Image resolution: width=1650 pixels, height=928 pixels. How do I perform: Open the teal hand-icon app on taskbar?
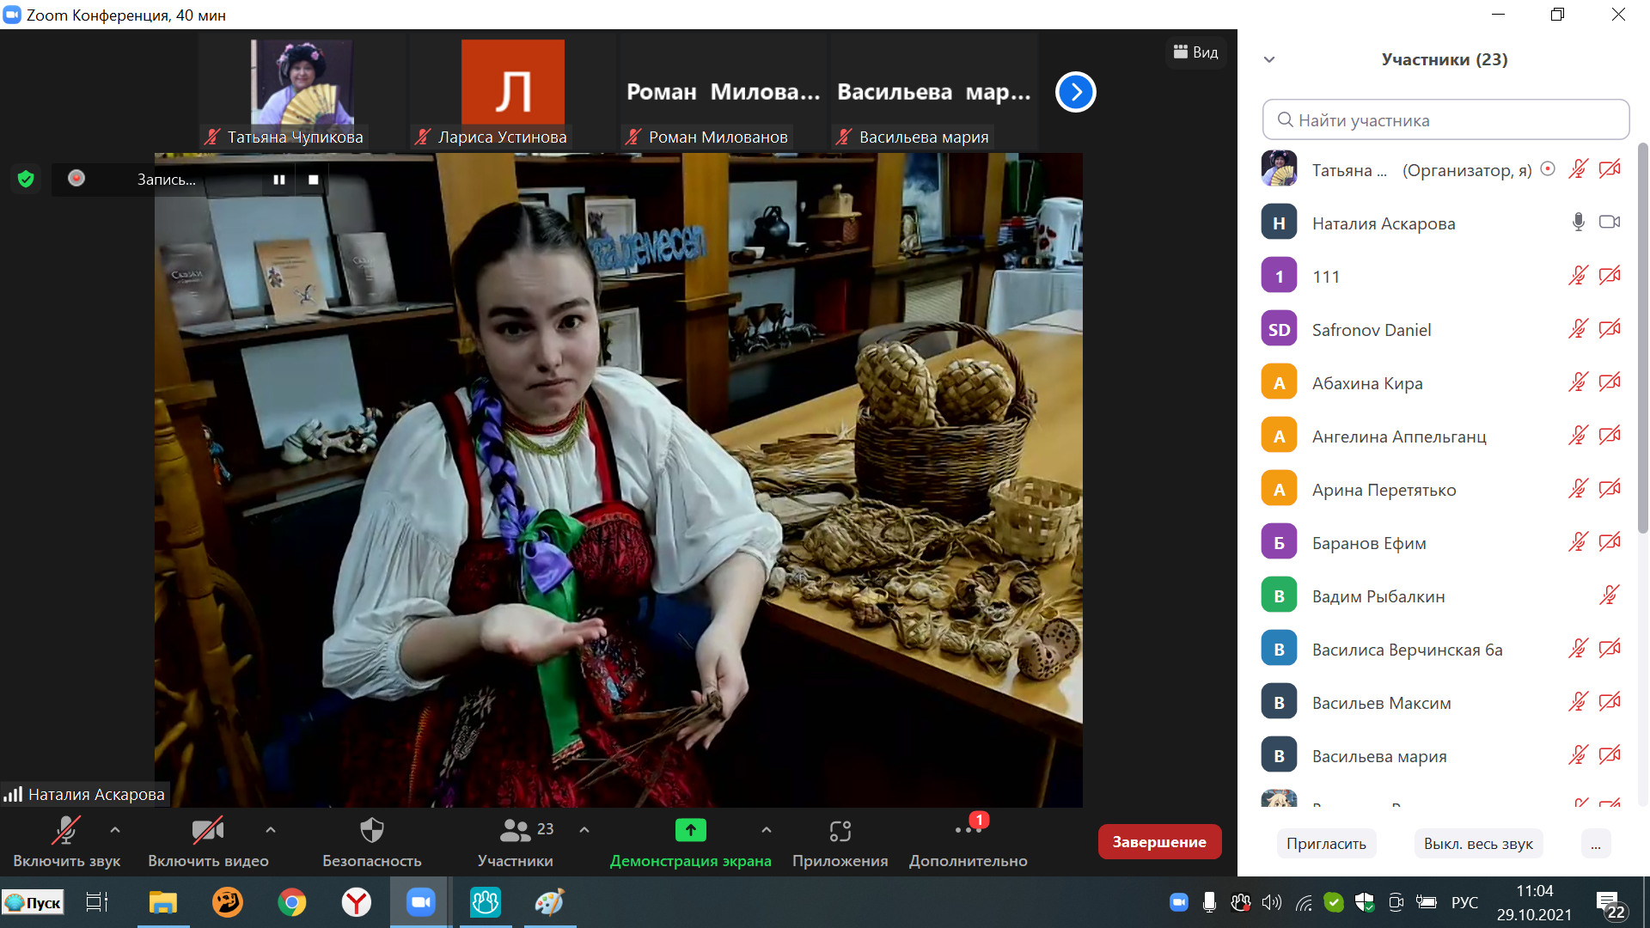click(485, 902)
